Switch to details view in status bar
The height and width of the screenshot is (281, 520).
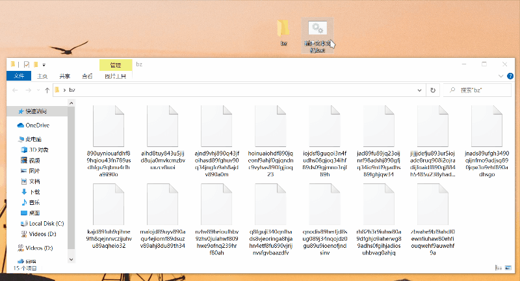click(x=499, y=267)
